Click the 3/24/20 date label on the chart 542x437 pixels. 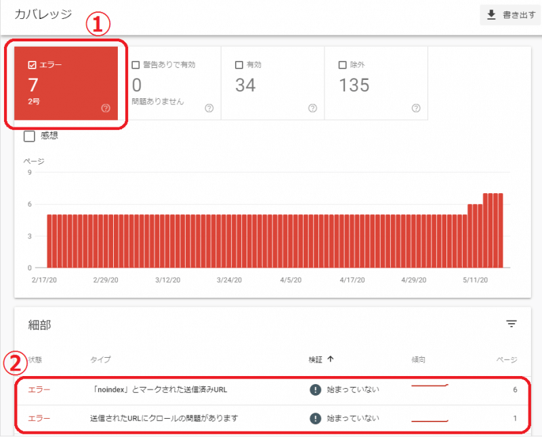[x=229, y=280]
